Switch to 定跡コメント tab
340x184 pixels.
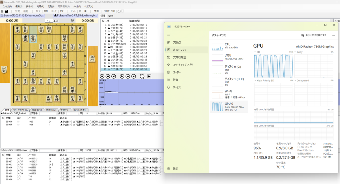pos(52,110)
